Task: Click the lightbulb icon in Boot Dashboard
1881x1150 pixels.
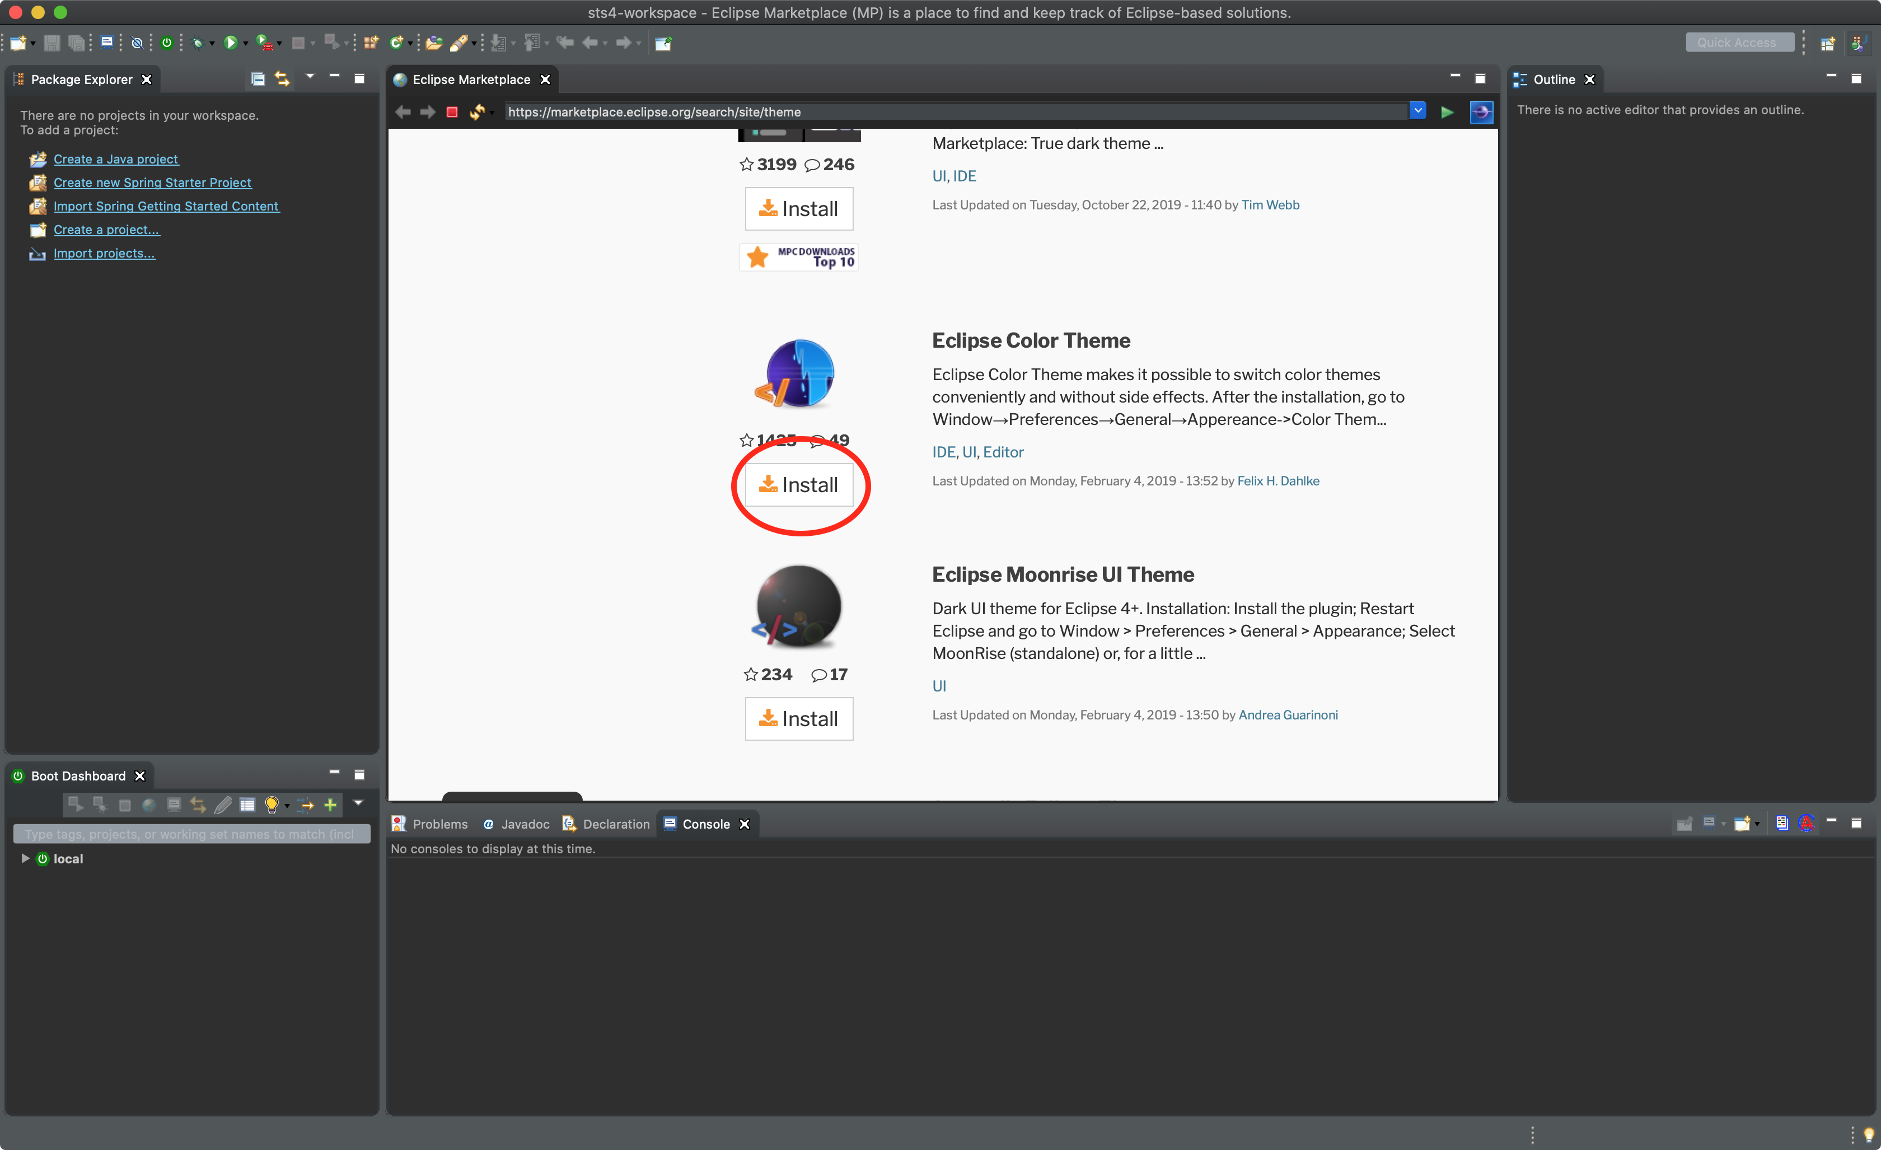Action: (271, 804)
